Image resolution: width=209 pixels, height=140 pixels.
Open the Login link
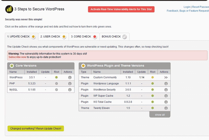(x=187, y=7)
